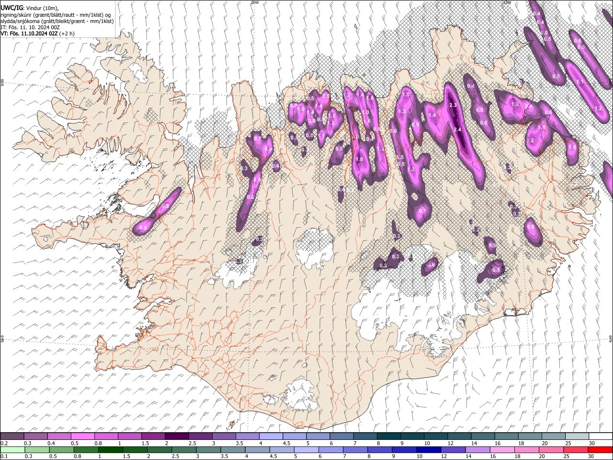The image size is (613, 460).
Task: Click the dark mauve 0.2–0.3 swatch in upper legend
Action: click(12, 436)
